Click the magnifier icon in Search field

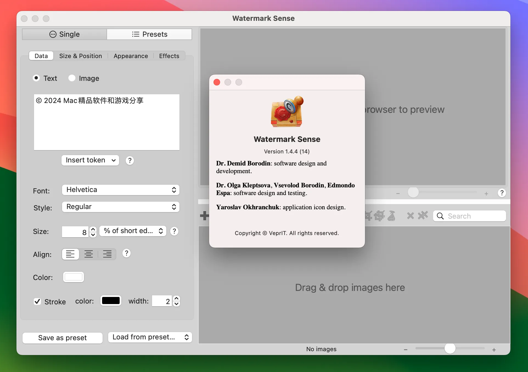point(440,216)
